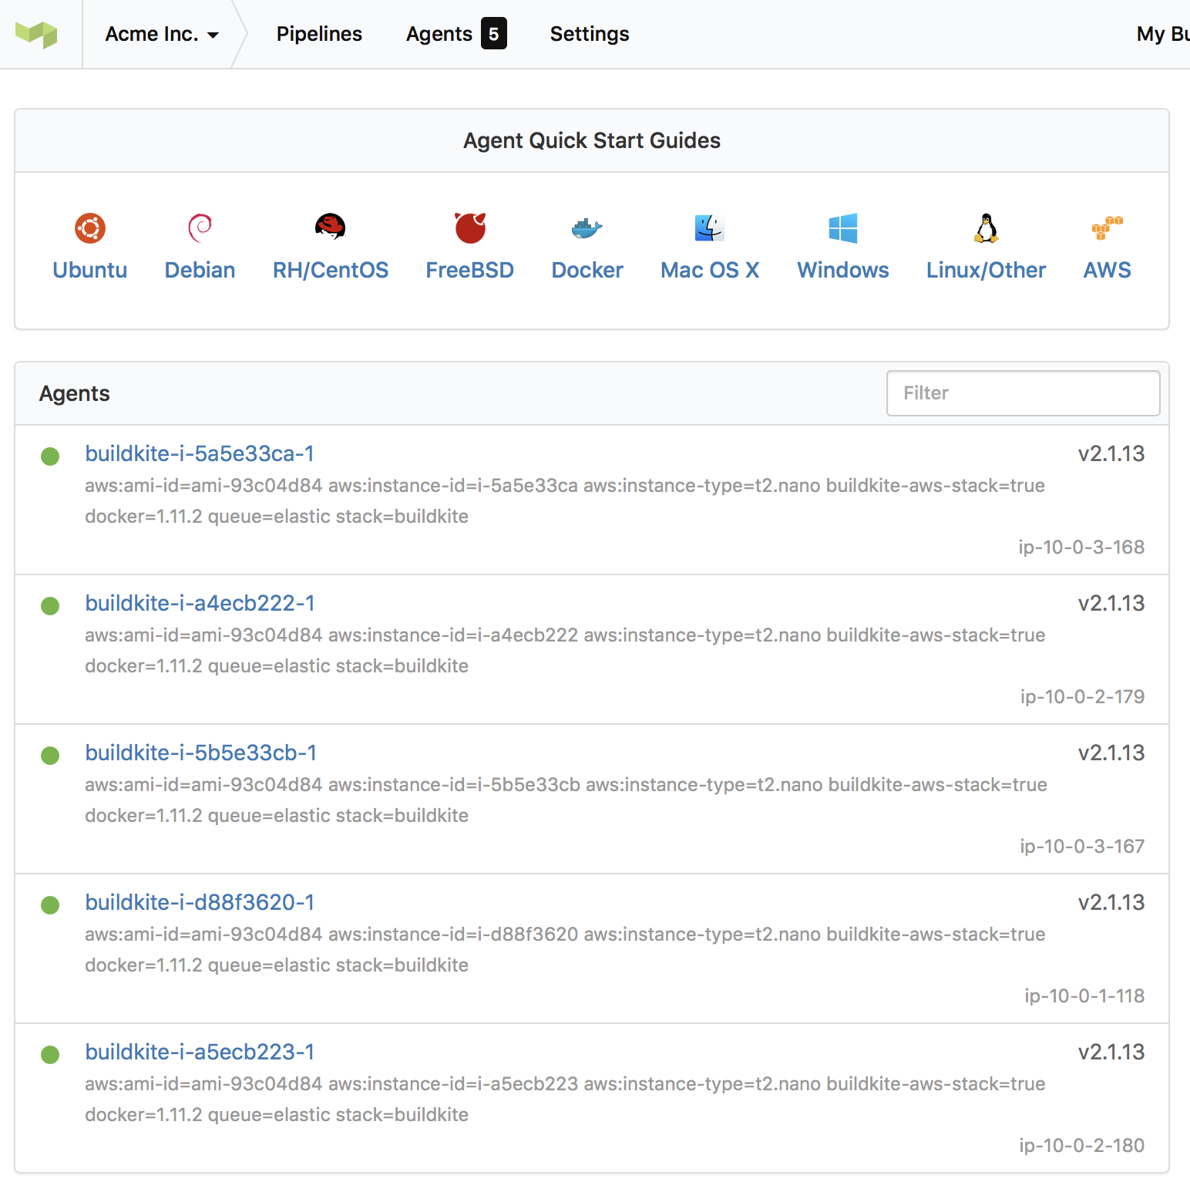The height and width of the screenshot is (1189, 1190).
Task: Open agent buildkite-i-d88f3620-1
Action: 200,902
